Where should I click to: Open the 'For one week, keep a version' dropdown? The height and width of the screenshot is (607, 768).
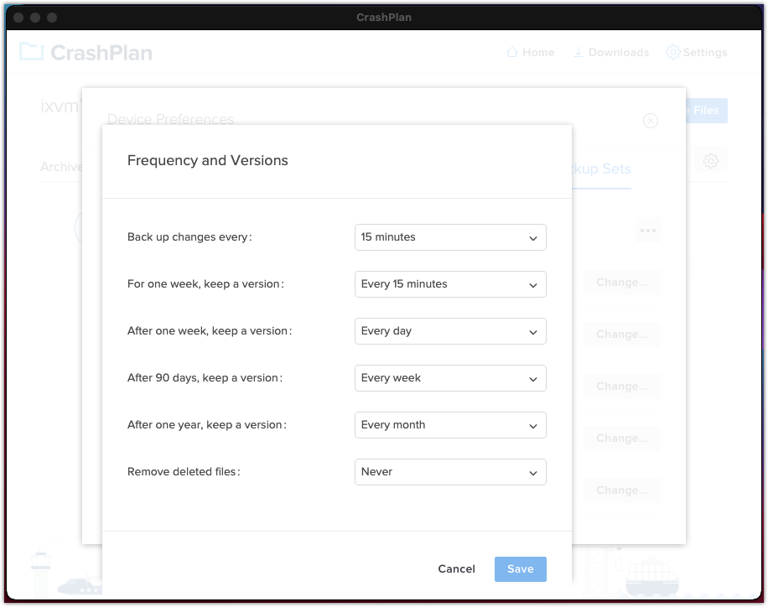pyautogui.click(x=450, y=284)
